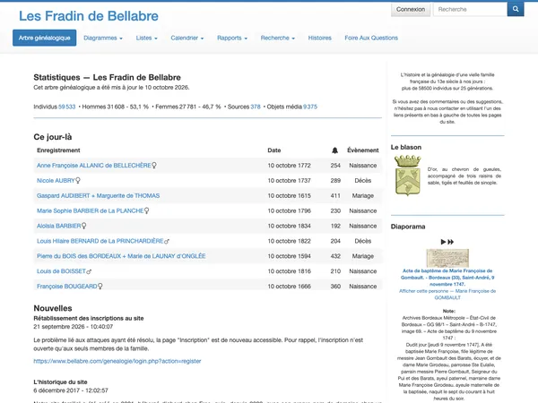
Task: Click the Les Fradin de Bellabre title
Action: 89,16
